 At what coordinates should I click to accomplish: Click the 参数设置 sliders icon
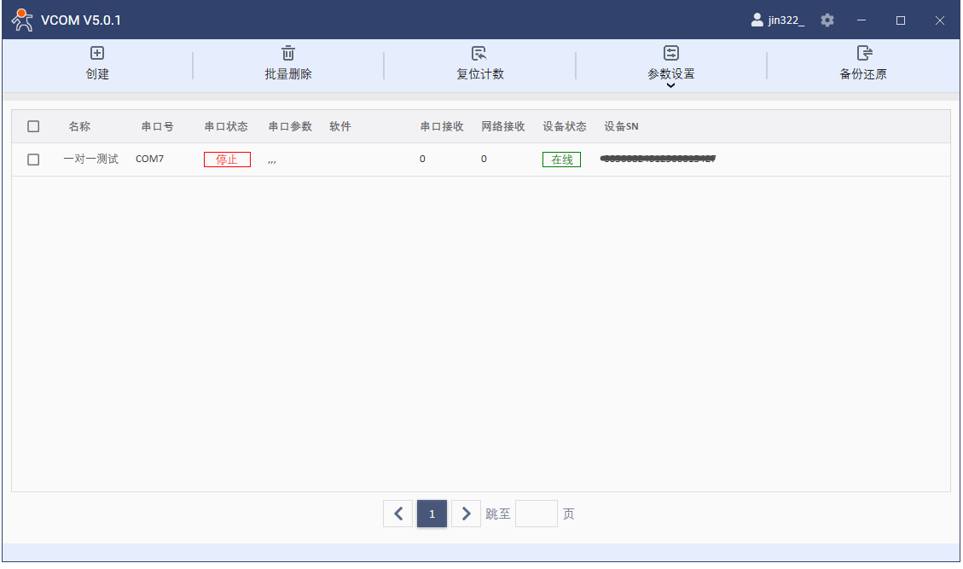coord(671,54)
